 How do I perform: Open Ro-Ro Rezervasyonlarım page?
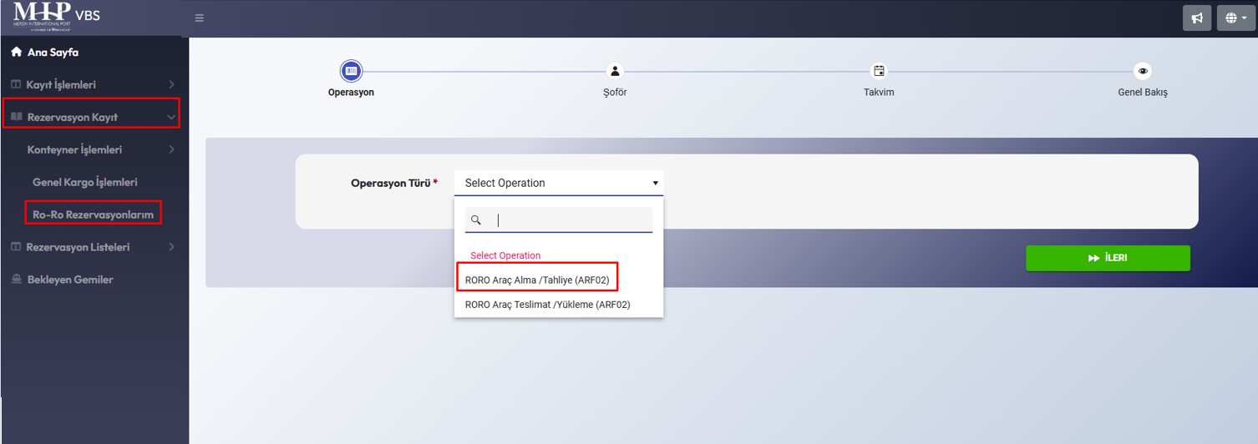93,214
